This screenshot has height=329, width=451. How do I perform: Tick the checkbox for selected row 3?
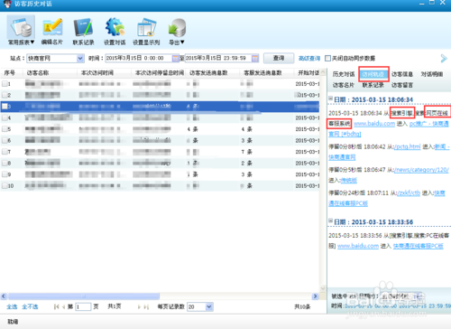pos(5,107)
